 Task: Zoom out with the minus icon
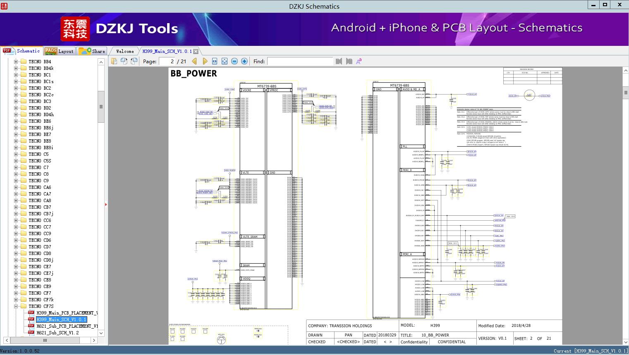pos(234,61)
